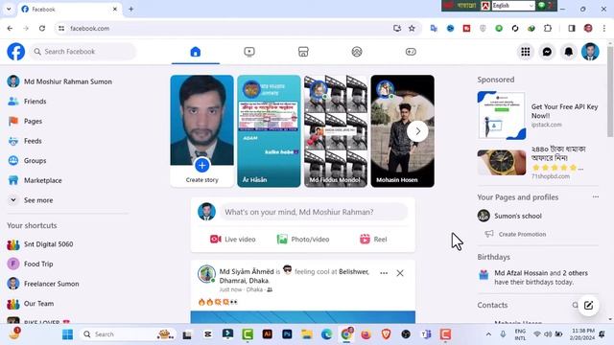Hide Md Siyam Ahmed's post with X
The width and height of the screenshot is (614, 345).
coord(400,273)
